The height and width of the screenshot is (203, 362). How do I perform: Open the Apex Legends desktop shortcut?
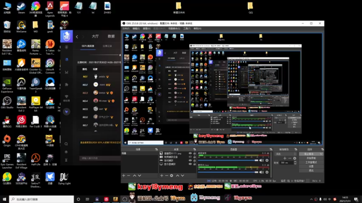click(50, 9)
